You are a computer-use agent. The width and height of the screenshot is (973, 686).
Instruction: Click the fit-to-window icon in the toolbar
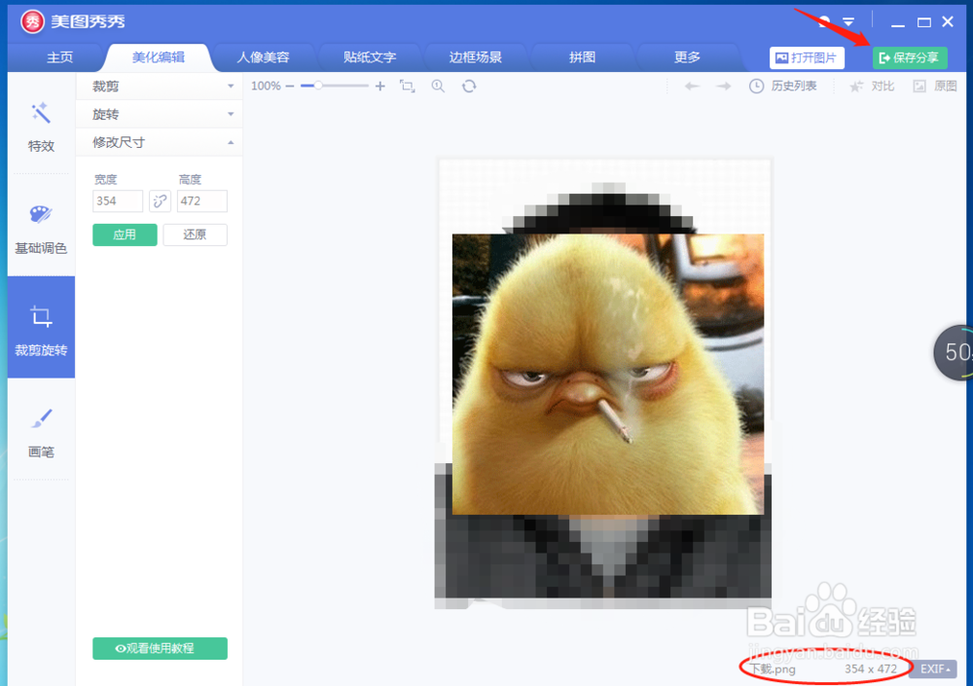pyautogui.click(x=407, y=87)
